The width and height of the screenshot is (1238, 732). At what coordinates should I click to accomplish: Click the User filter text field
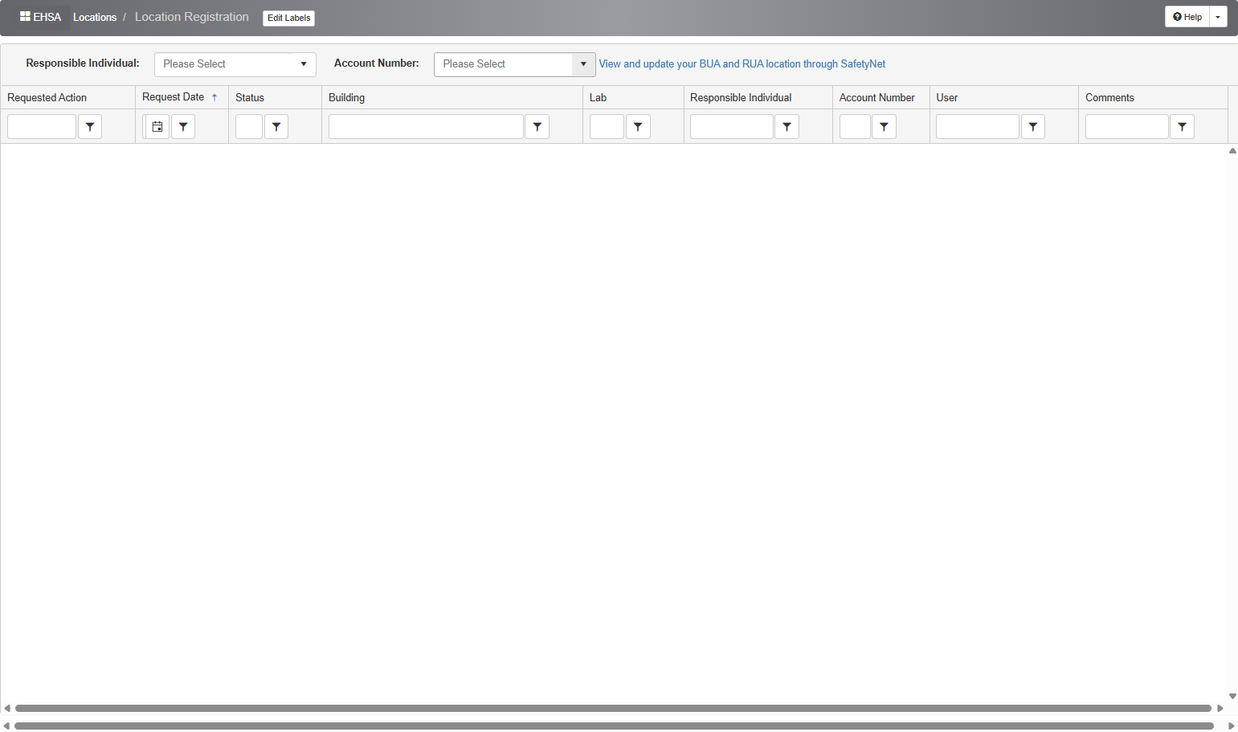coord(978,127)
